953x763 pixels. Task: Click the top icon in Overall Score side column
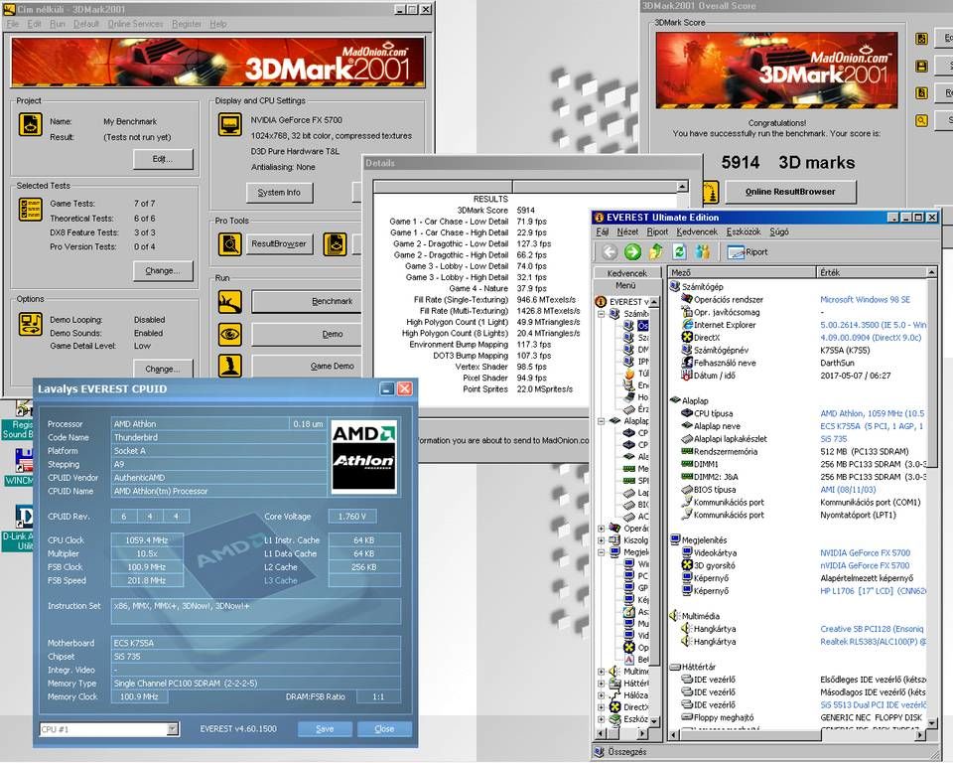(922, 39)
